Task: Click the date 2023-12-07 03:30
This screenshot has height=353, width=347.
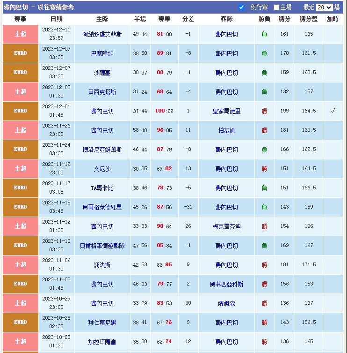Action: coord(56,72)
